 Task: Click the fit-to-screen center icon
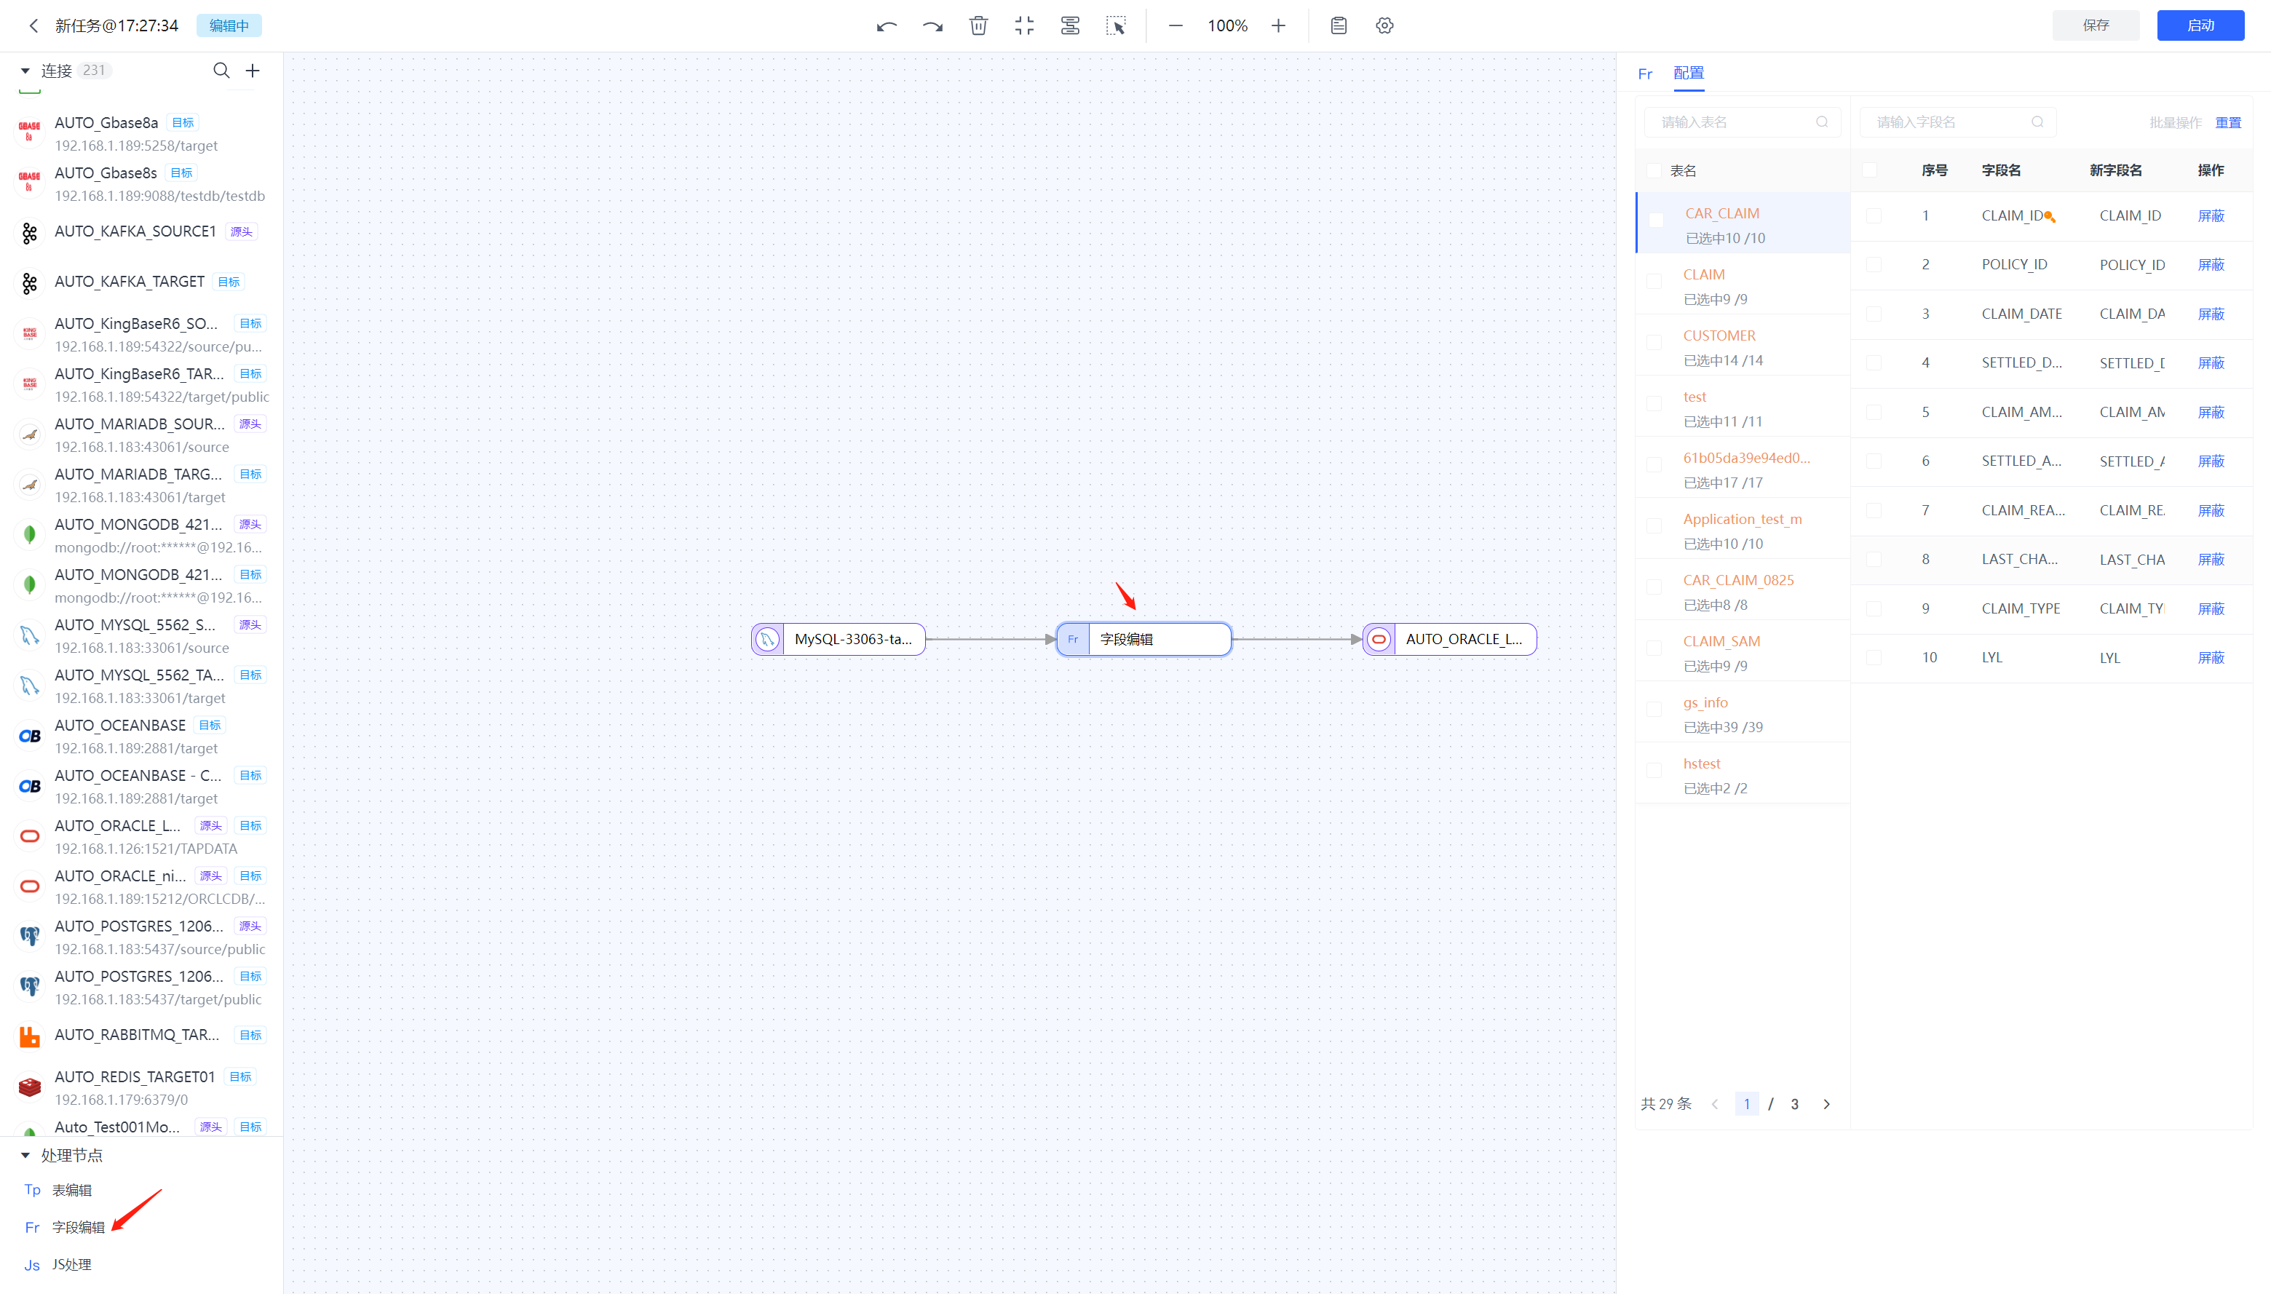tap(1024, 25)
